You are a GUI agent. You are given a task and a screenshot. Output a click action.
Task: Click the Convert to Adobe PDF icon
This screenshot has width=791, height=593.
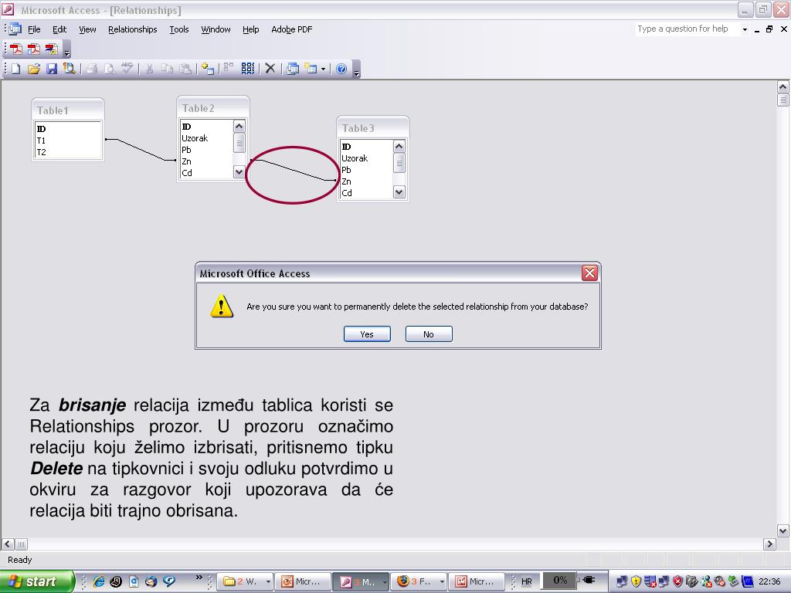point(15,49)
